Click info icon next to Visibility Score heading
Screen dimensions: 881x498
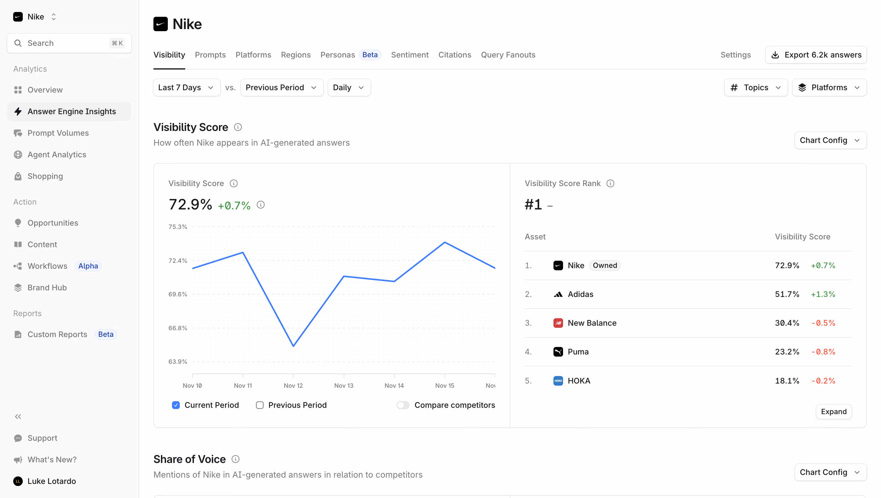(x=238, y=127)
